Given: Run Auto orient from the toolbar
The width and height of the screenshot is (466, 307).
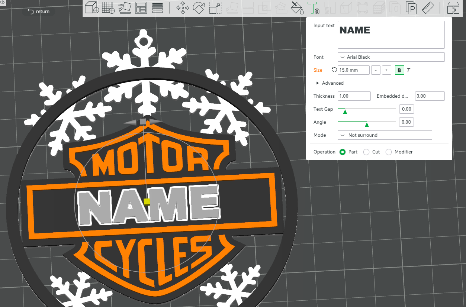Looking at the screenshot, I should tap(125, 8).
